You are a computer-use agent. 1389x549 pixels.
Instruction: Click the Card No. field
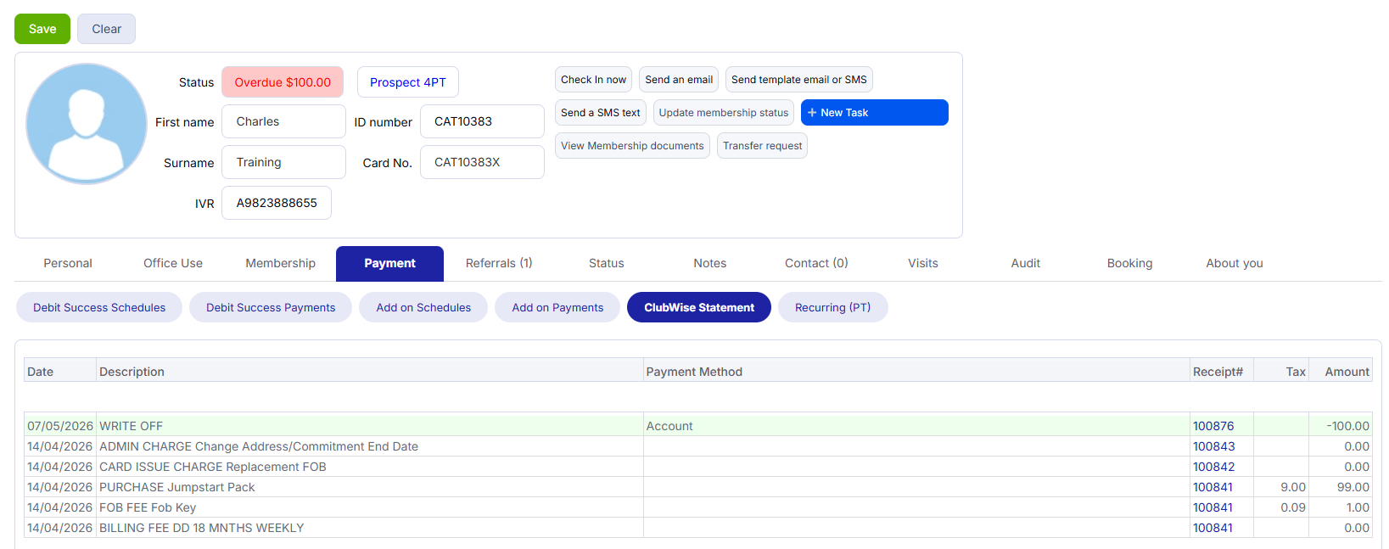482,162
